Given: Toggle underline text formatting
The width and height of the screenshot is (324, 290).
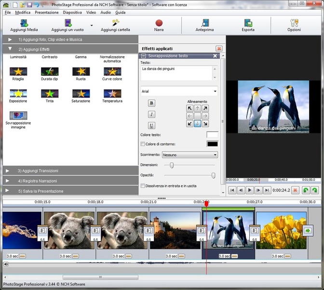Looking at the screenshot, I should (x=151, y=126).
